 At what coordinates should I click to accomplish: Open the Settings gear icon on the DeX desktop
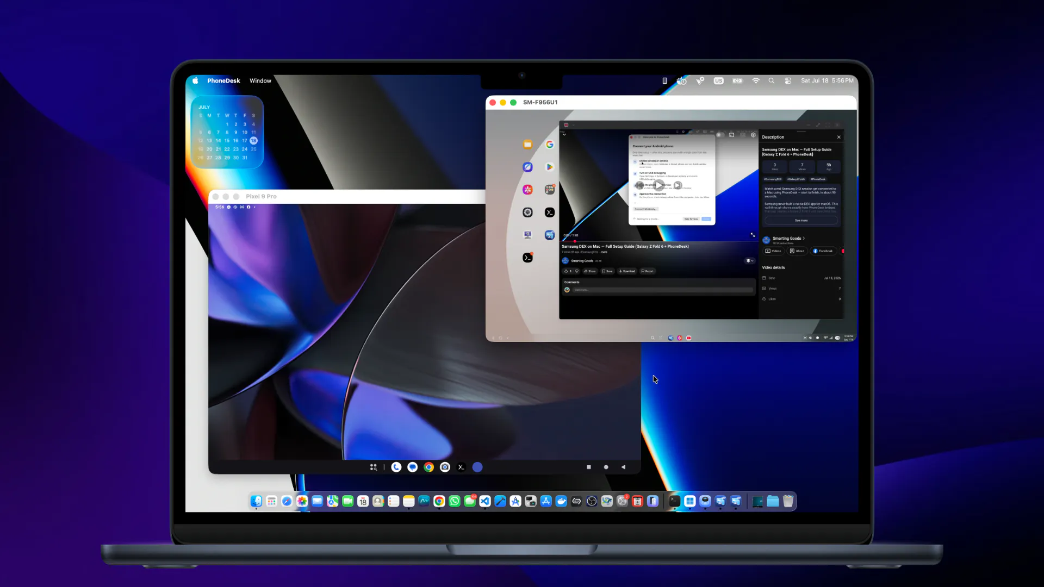[x=527, y=213]
